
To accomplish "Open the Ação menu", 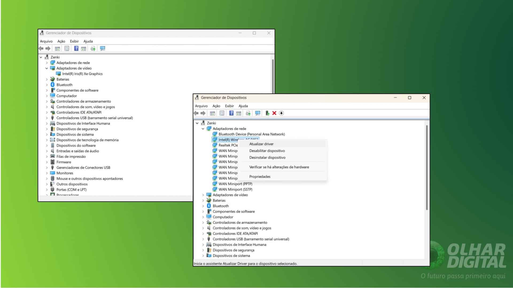I will pos(216,106).
